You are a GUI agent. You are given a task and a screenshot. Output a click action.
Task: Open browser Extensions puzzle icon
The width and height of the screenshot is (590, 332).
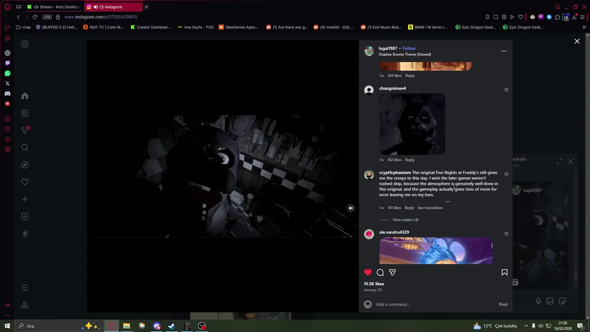click(x=557, y=17)
